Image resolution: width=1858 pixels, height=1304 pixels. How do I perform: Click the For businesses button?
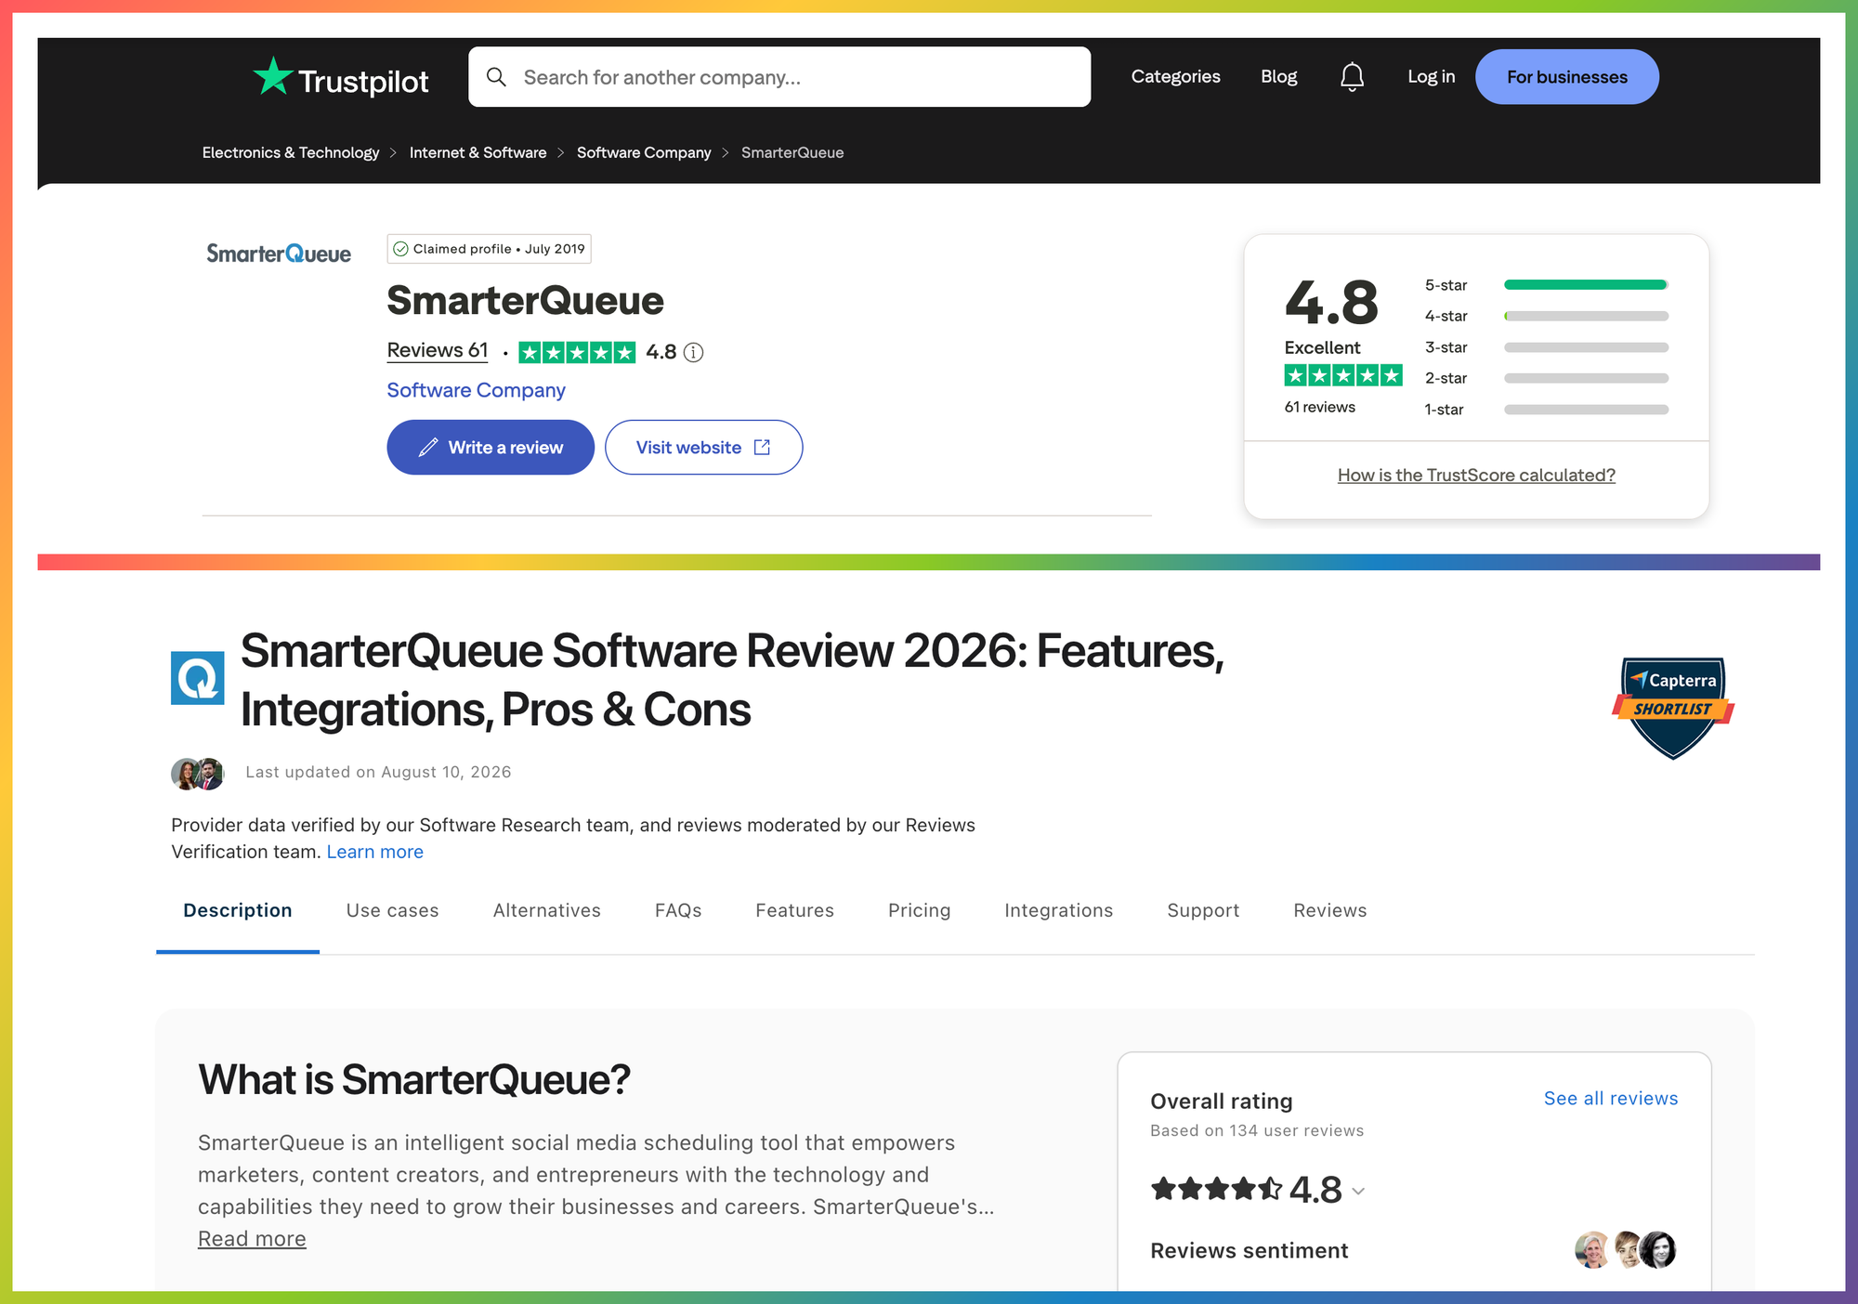[x=1567, y=77]
